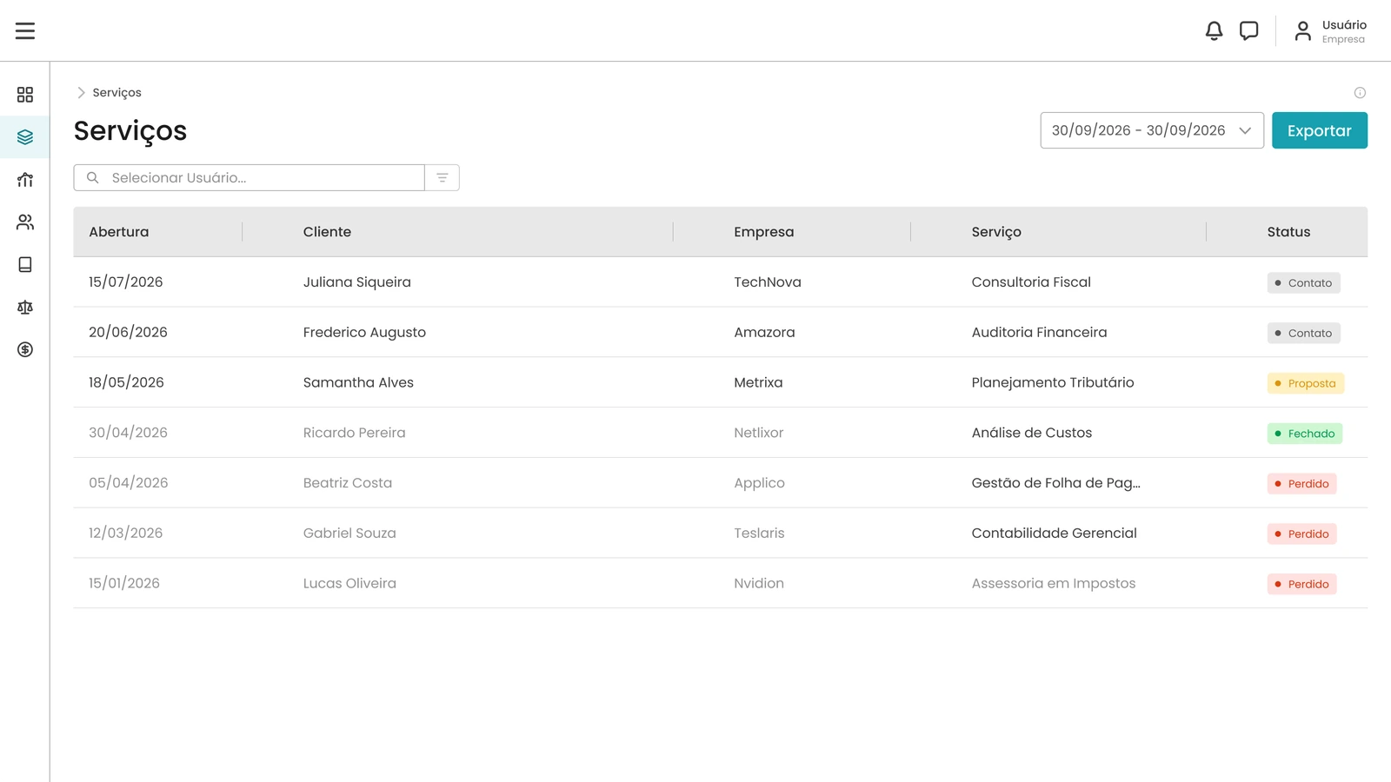The image size is (1391, 782).
Task: Open the date range dropdown
Action: pos(1152,130)
